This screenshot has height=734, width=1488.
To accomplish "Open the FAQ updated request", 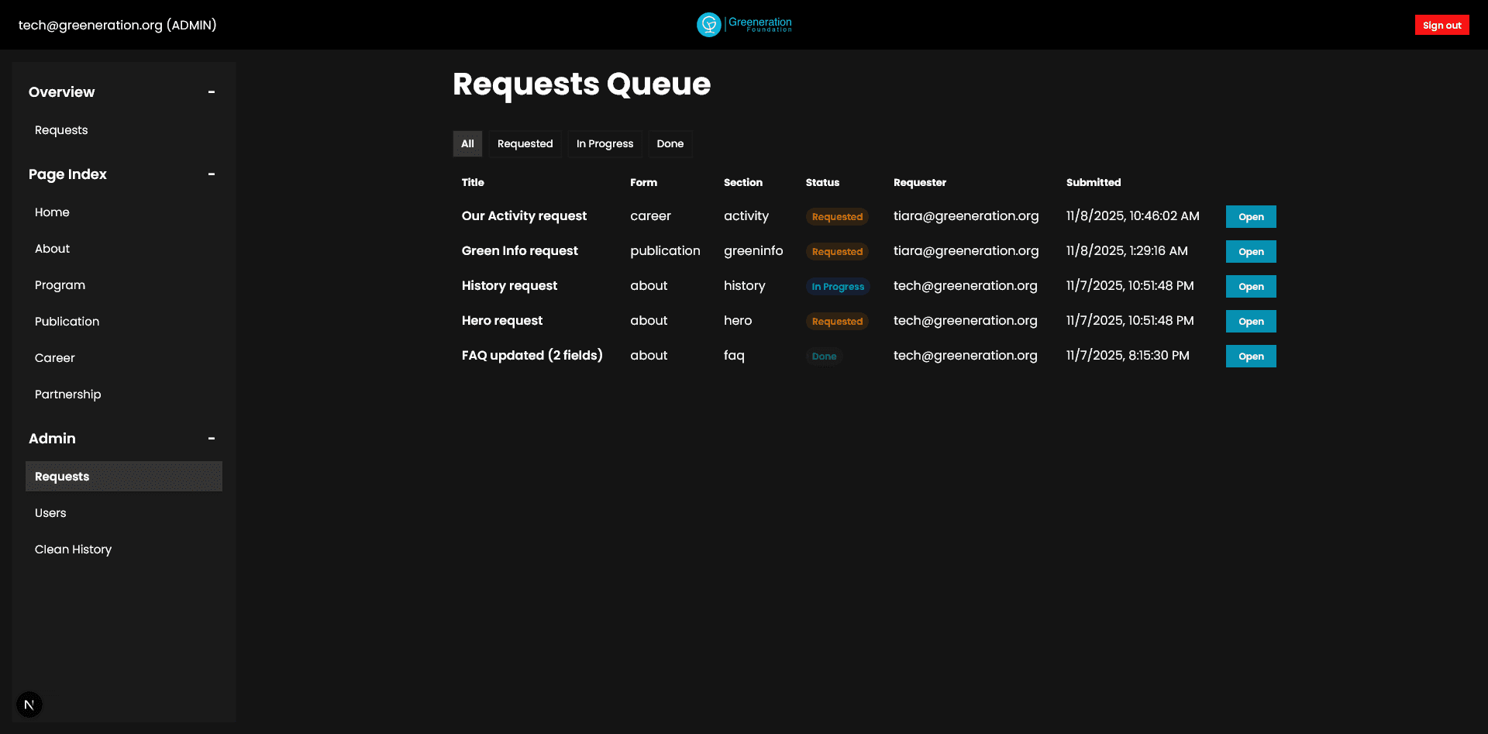I will (x=1250, y=356).
